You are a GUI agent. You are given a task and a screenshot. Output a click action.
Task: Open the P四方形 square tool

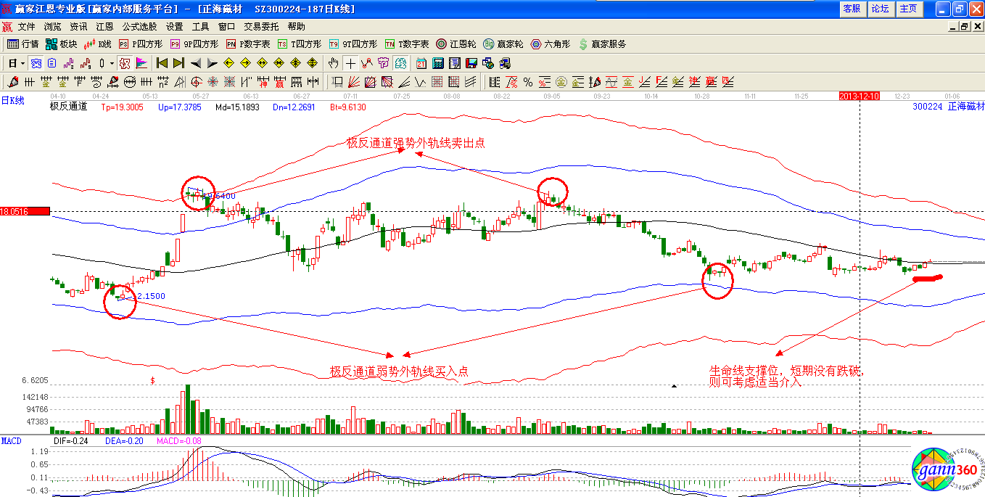point(137,44)
